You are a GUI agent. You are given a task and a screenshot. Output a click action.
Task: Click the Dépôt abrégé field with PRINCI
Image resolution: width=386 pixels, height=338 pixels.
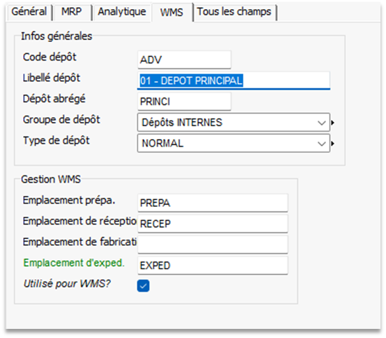pos(184,101)
